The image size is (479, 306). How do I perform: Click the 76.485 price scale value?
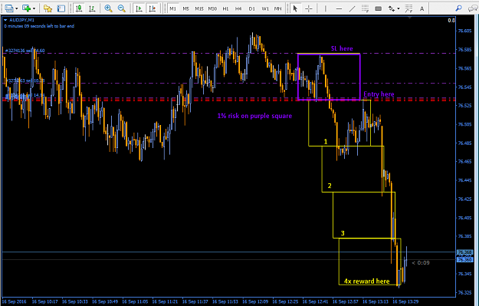(464, 143)
